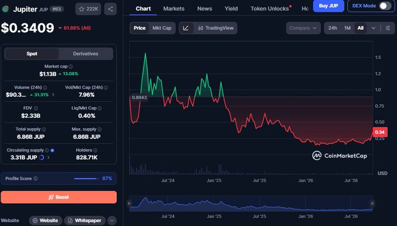Share Jupiter page with the share icon
This screenshot has width=397, height=226.
coord(110,9)
